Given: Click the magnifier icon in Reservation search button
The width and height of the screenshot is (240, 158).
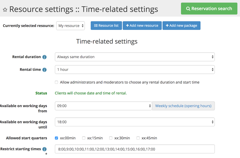Looking at the screenshot, I should (188, 9).
